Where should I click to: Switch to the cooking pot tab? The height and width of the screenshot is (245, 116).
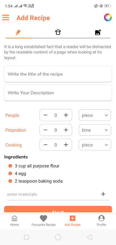[x=58, y=32]
